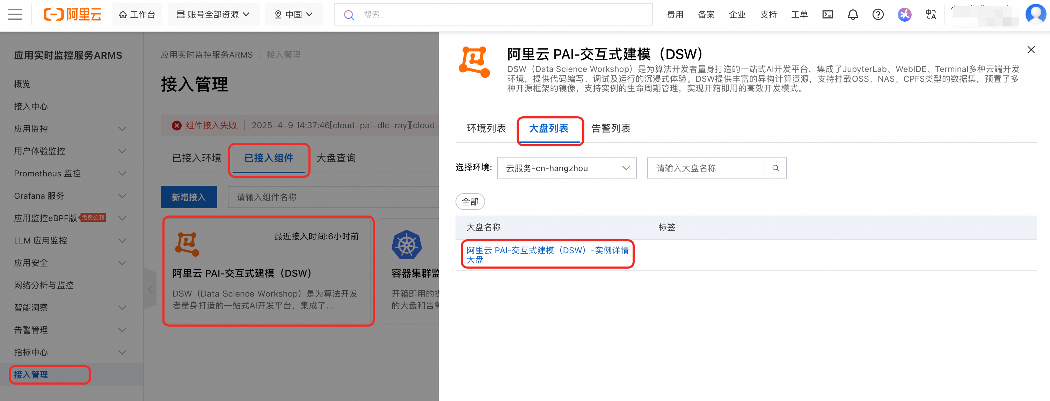The image size is (1050, 401).
Task: Click the help question mark icon
Action: click(x=877, y=15)
